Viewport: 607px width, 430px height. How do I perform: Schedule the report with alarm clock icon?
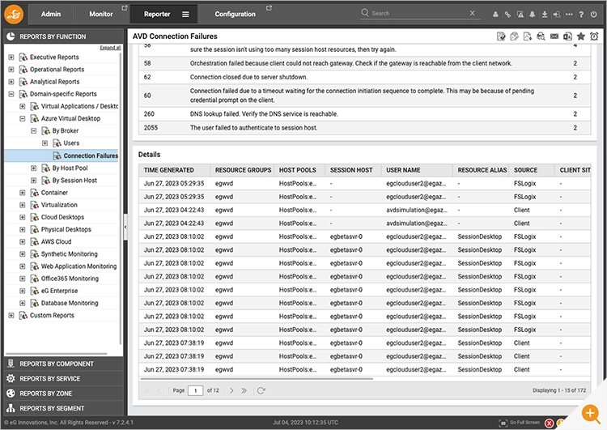click(x=594, y=36)
